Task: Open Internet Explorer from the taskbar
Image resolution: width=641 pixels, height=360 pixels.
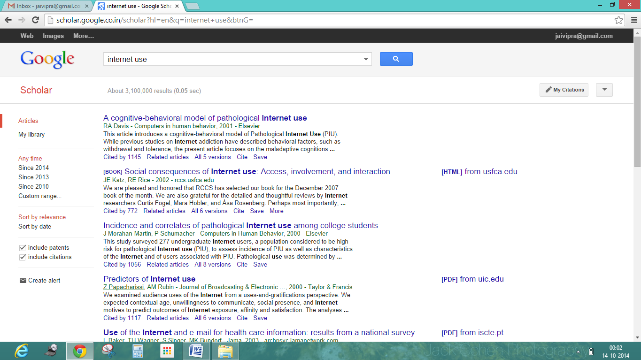Action: point(21,351)
